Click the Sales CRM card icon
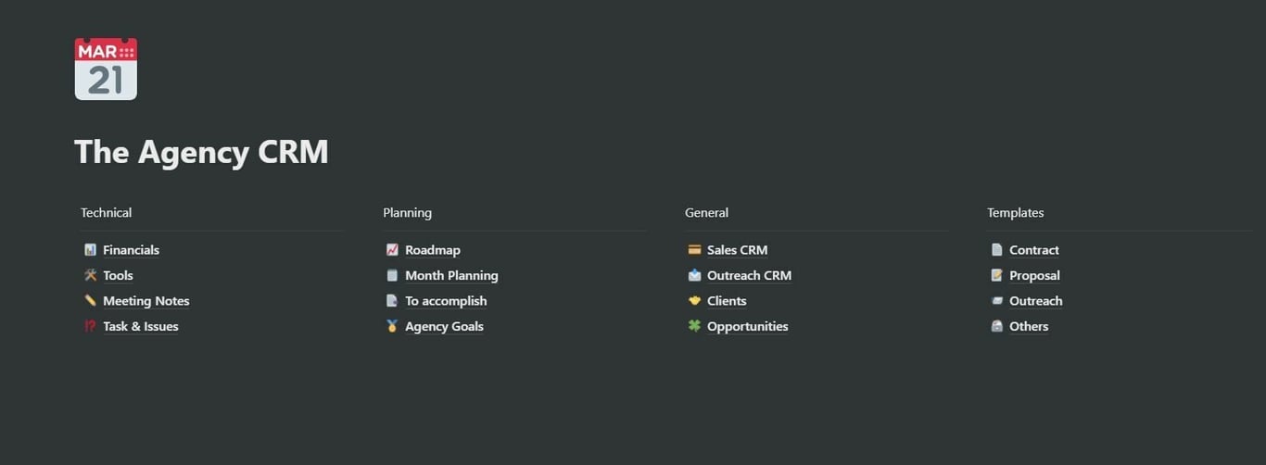The width and height of the screenshot is (1266, 465). (694, 250)
